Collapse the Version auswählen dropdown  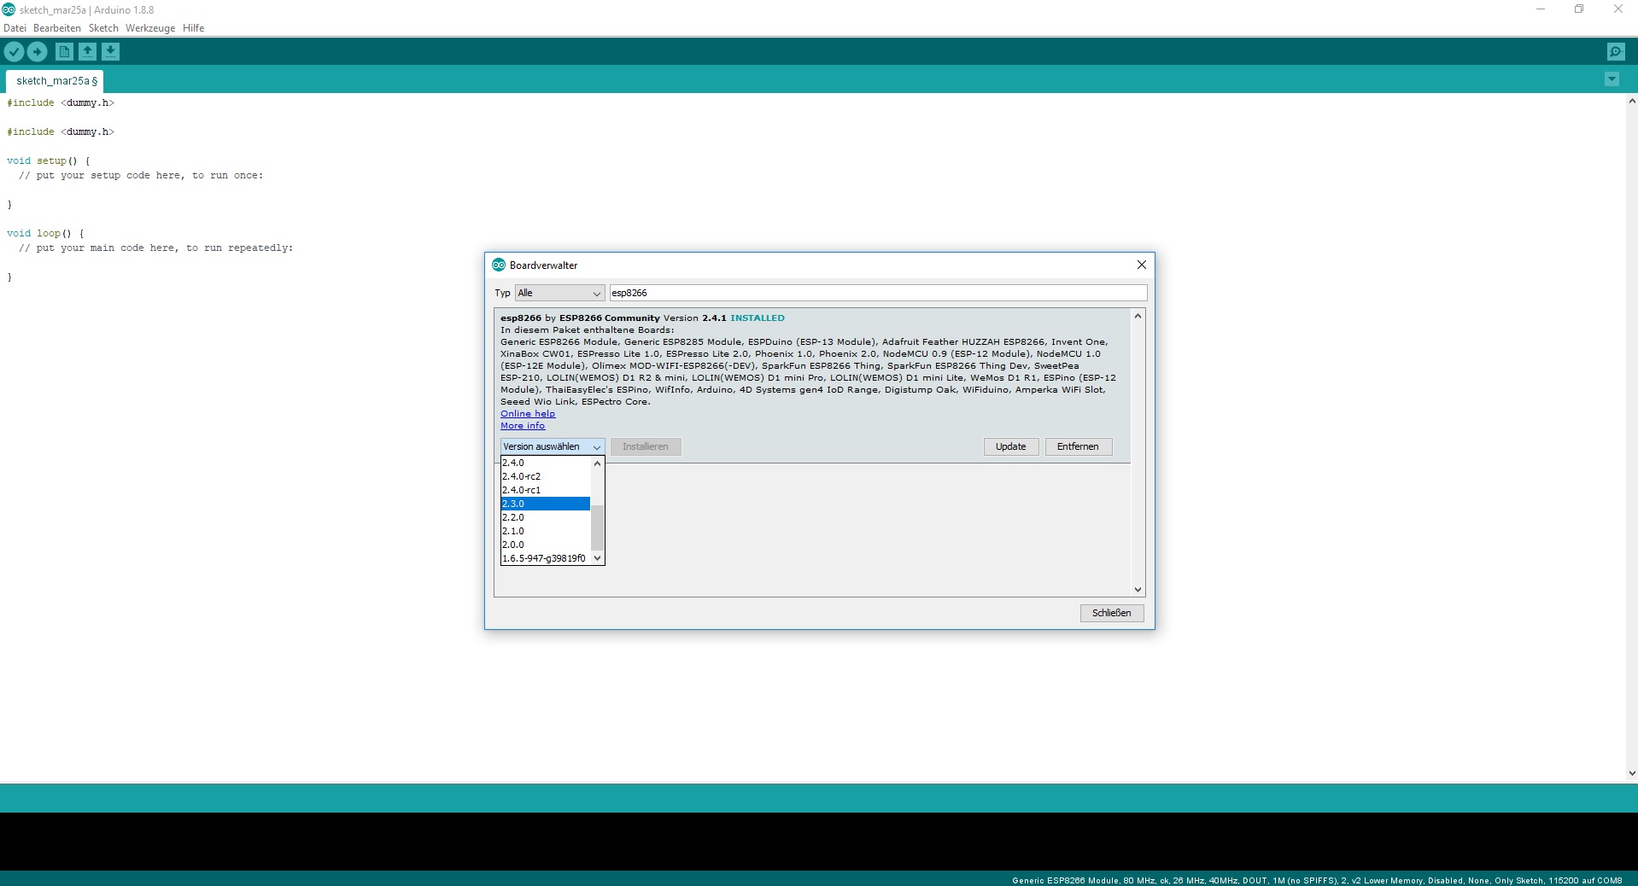553,446
